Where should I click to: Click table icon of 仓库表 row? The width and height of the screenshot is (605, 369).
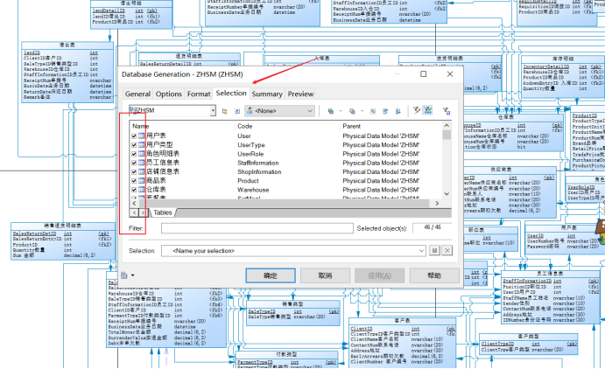point(142,190)
